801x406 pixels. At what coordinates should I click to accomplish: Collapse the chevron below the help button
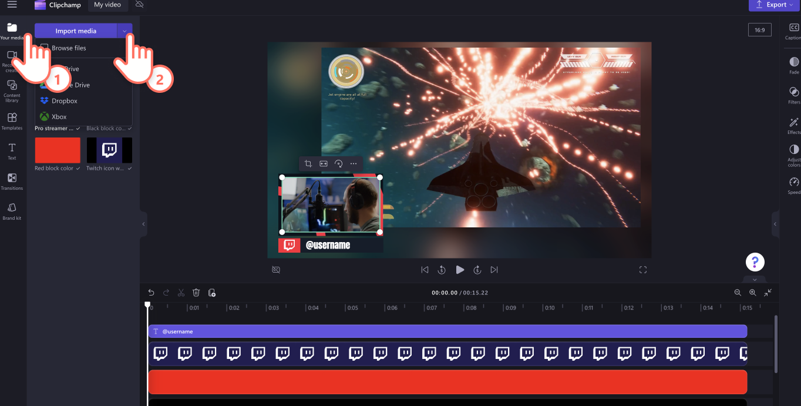755,279
